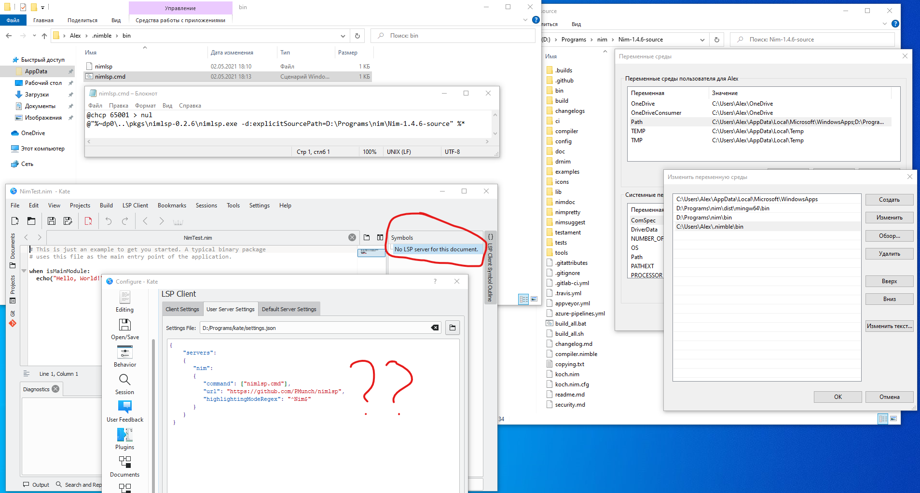Click New document icon in Kate toolbar
Screen dimensions: 920x493
tap(15, 221)
